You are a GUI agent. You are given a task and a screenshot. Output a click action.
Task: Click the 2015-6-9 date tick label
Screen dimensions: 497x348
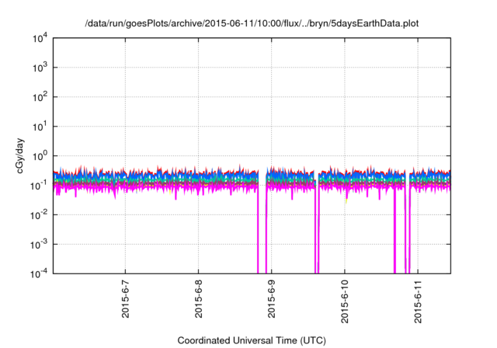tap(271, 298)
